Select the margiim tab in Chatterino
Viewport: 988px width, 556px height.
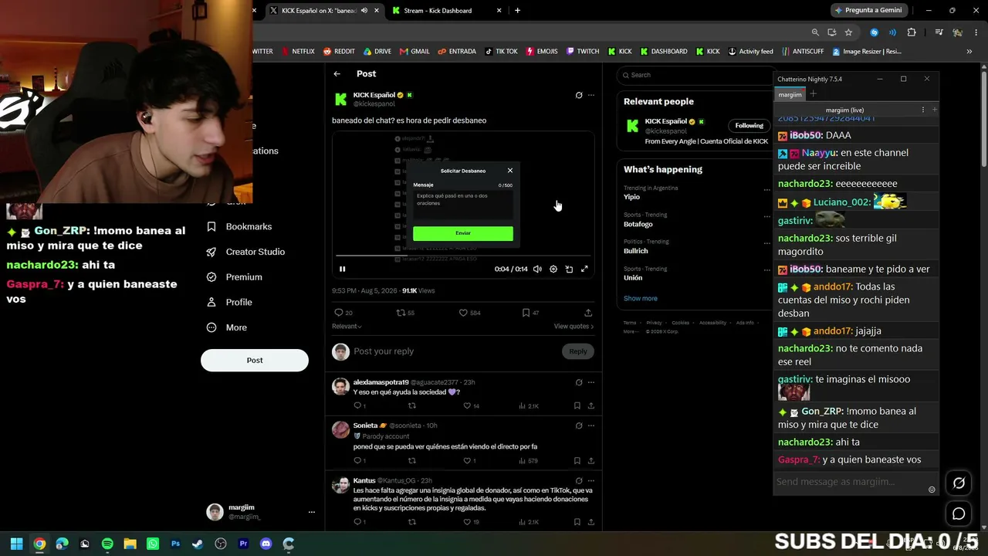[790, 95]
